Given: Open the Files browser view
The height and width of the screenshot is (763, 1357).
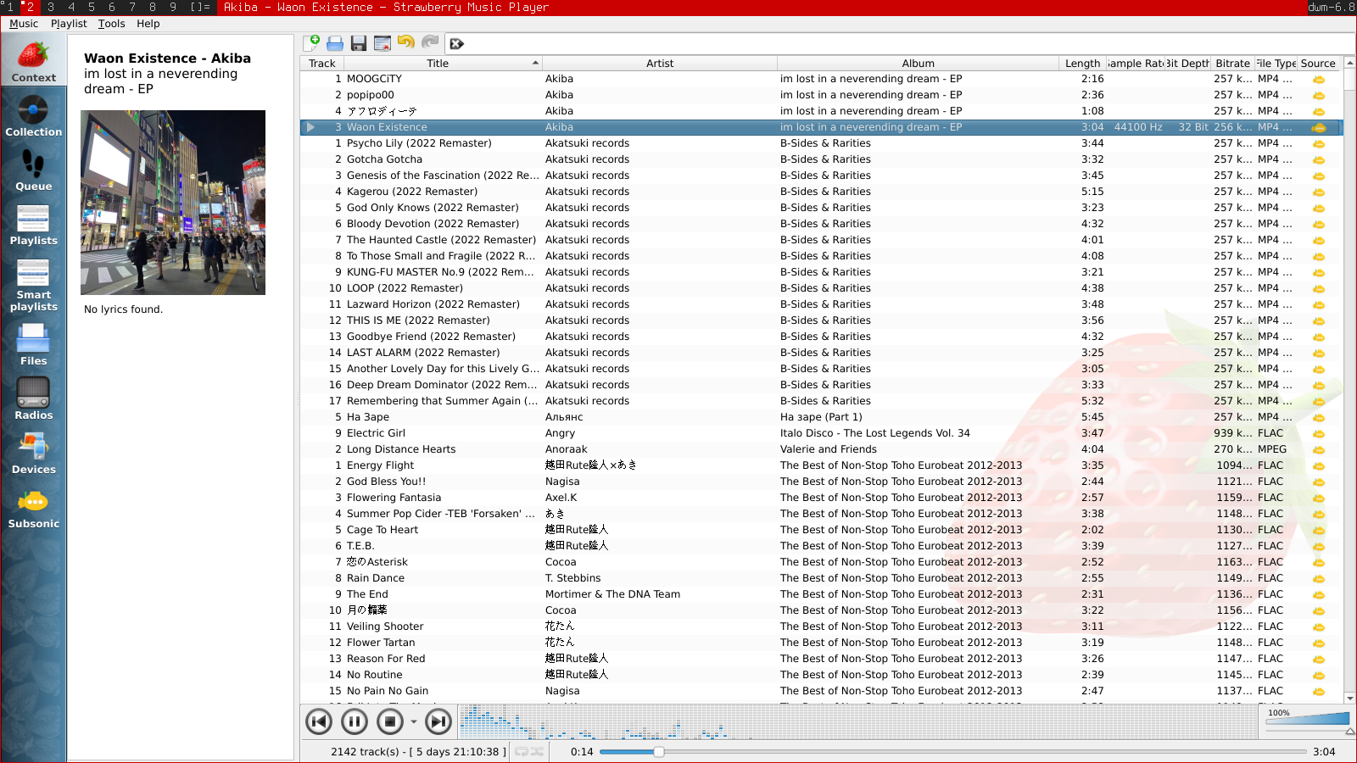Looking at the screenshot, I should pos(33,345).
